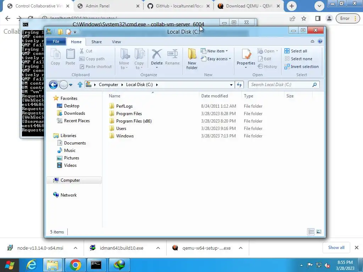The width and height of the screenshot is (363, 272).
Task: Click the Back navigation arrow in Explorer
Action: pos(53,85)
